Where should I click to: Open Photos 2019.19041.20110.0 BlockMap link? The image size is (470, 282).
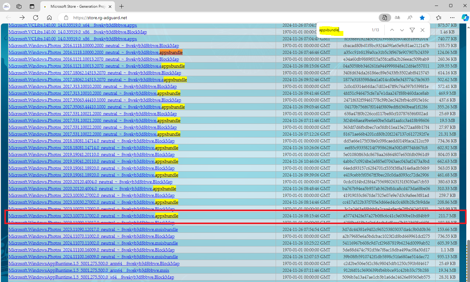click(92, 154)
